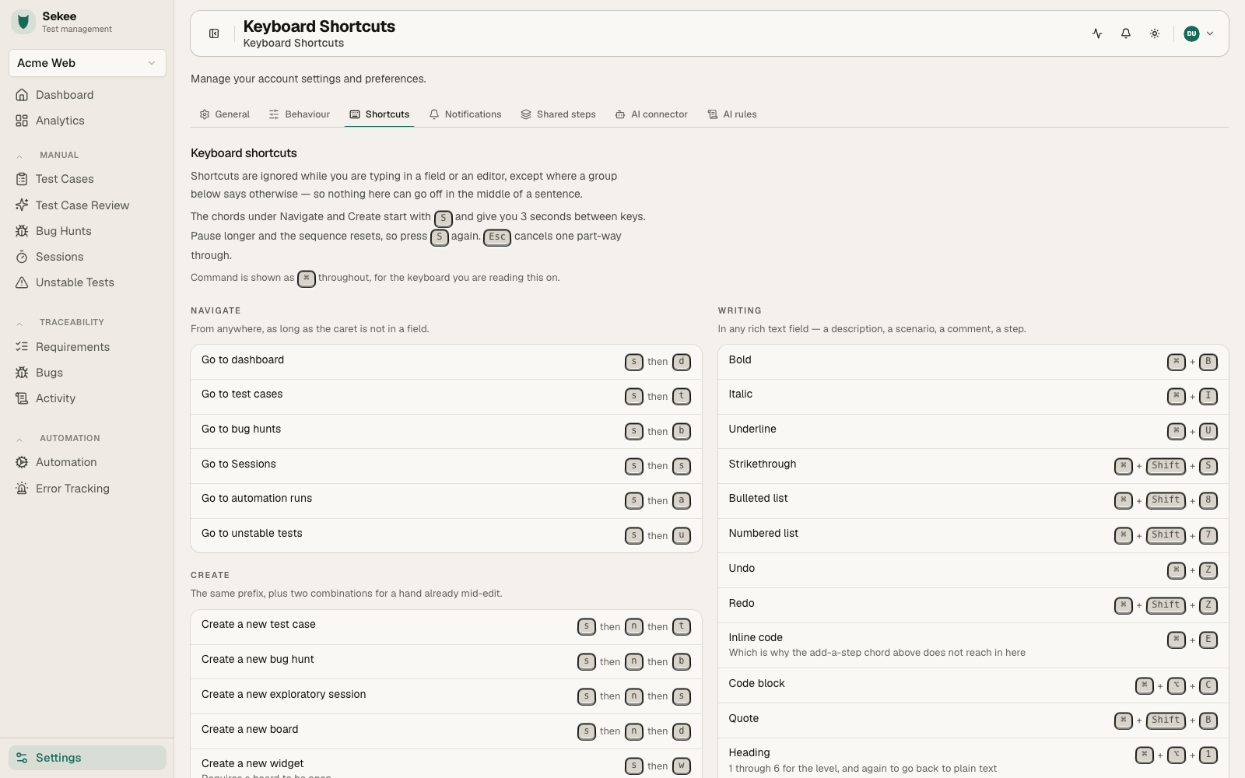Open Bugs under Traceability
The width and height of the screenshot is (1245, 778).
[87, 373]
